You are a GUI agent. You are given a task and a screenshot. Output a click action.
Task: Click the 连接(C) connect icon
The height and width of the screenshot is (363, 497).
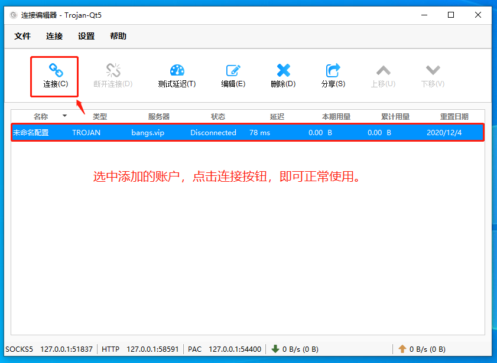tap(54, 75)
